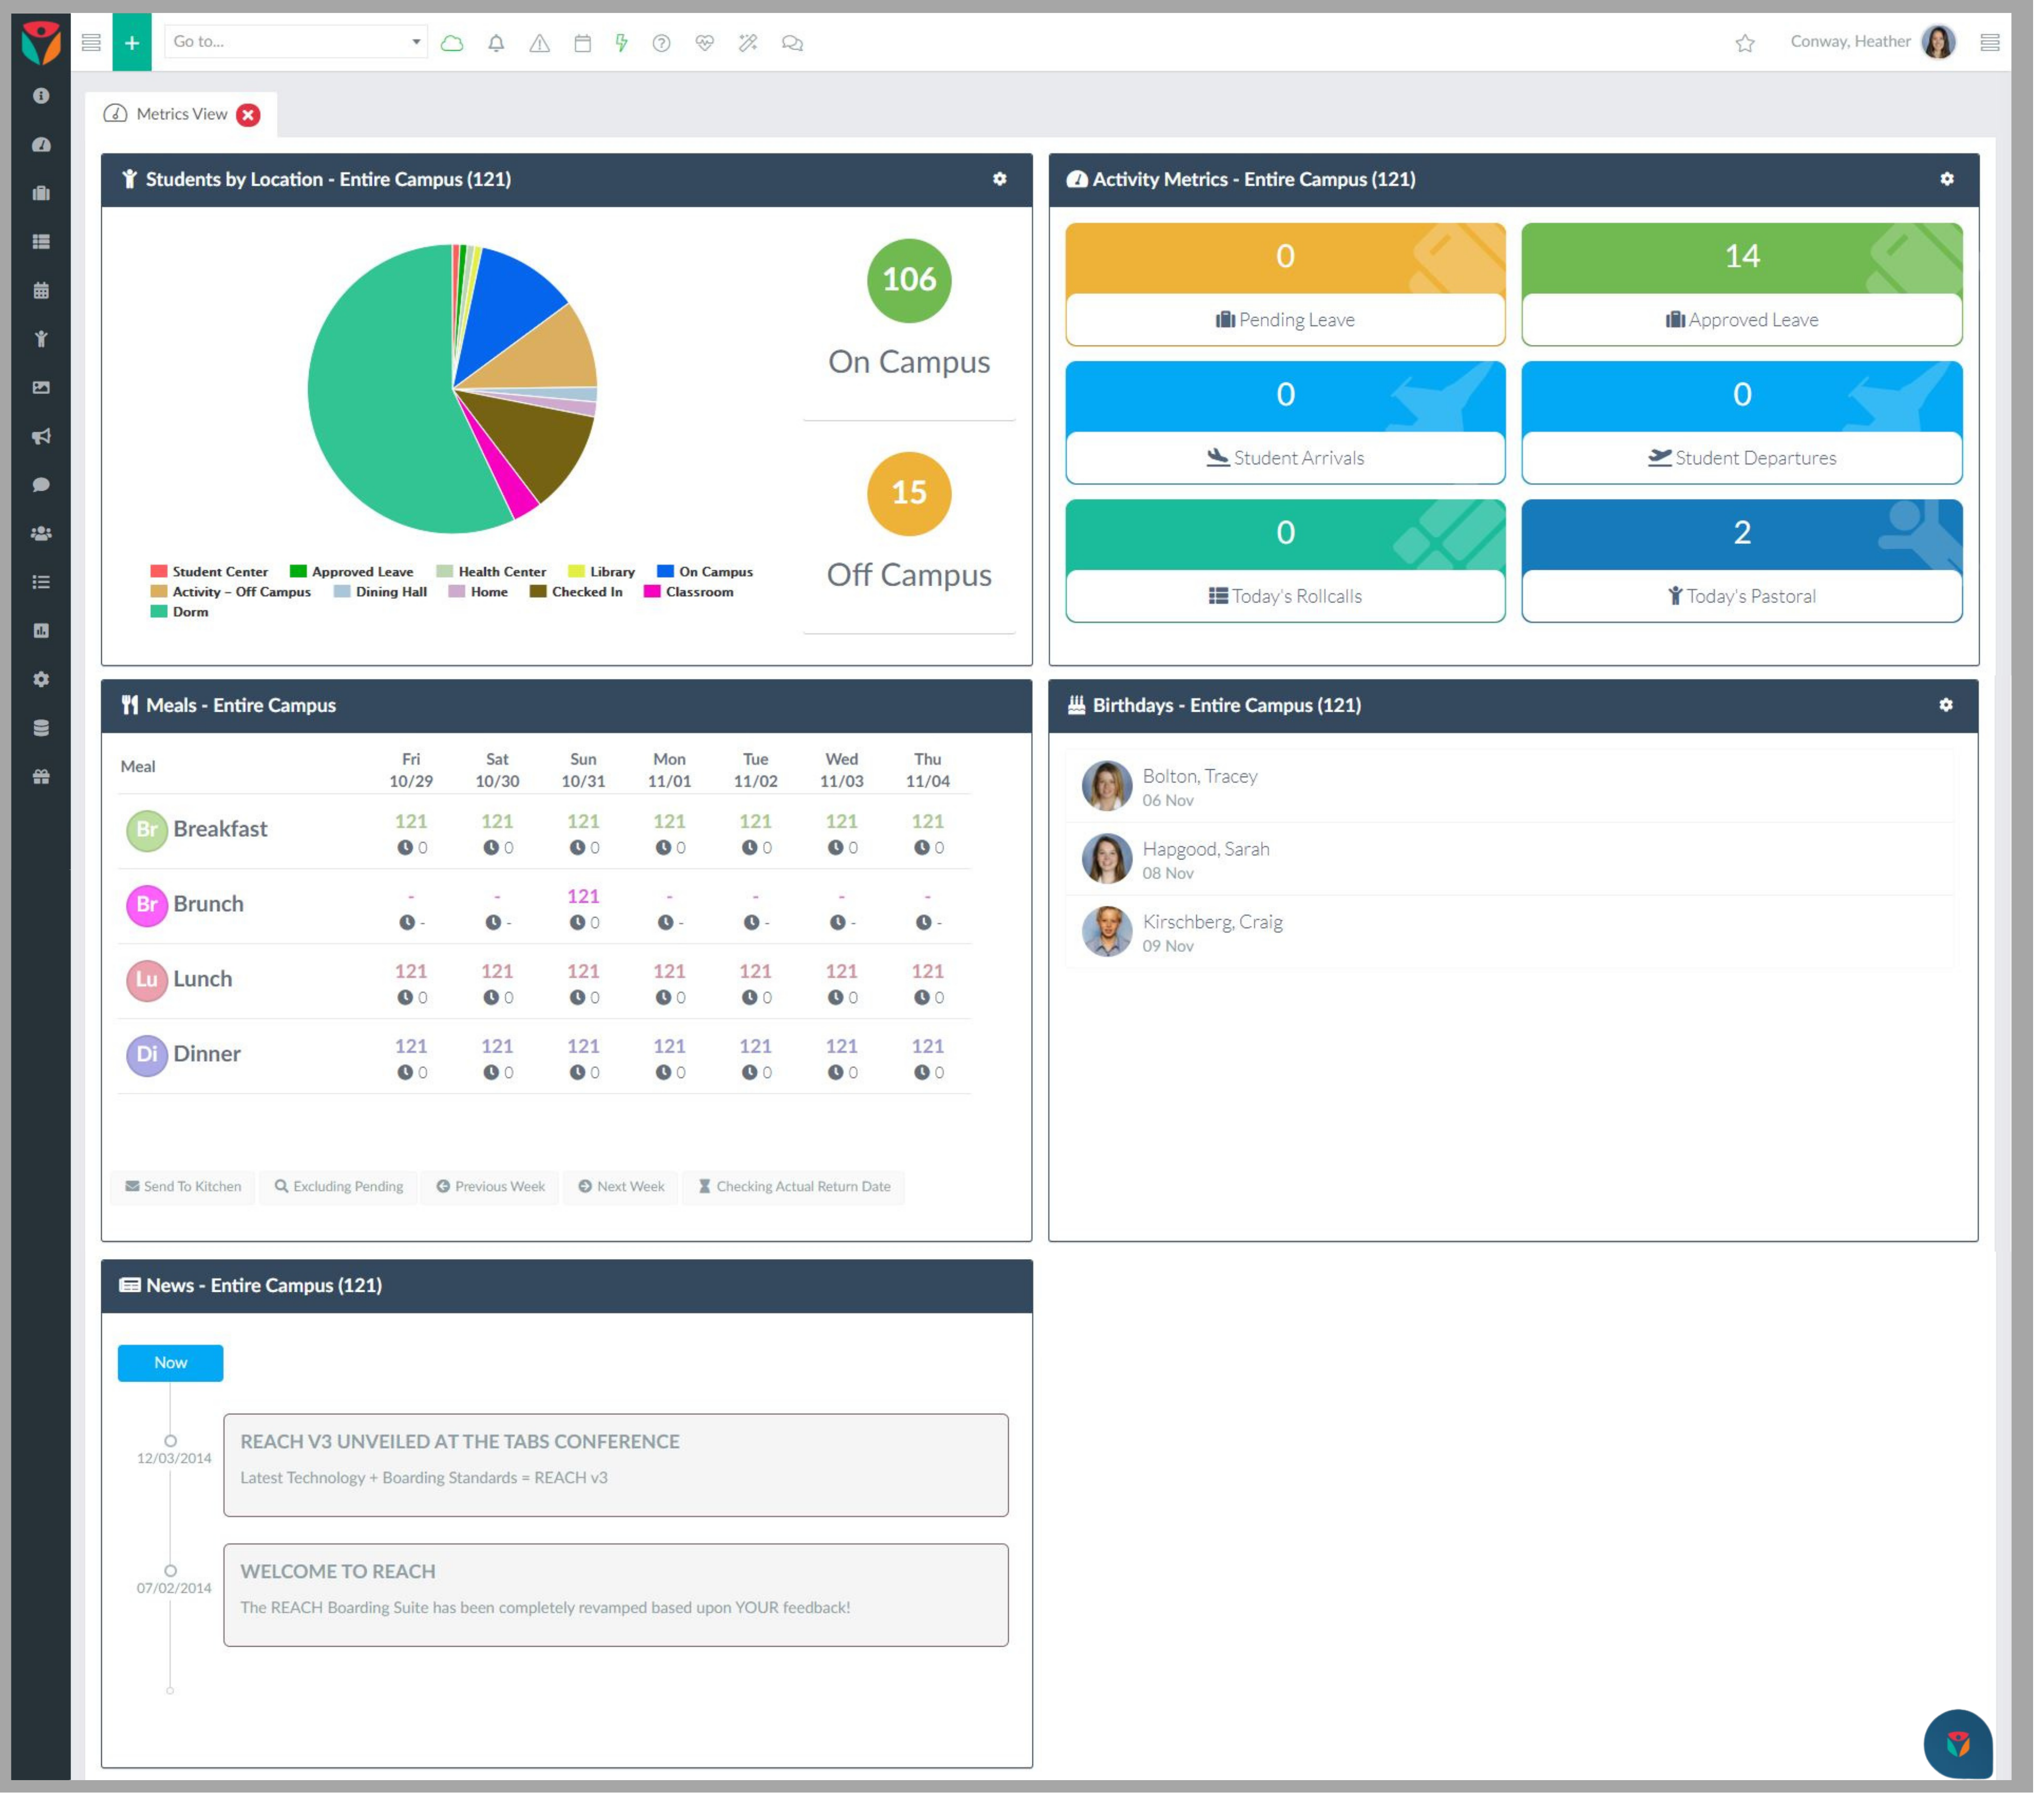Expand the top-right hamburger menu
The width and height of the screenshot is (2044, 1797).
tap(1989, 42)
